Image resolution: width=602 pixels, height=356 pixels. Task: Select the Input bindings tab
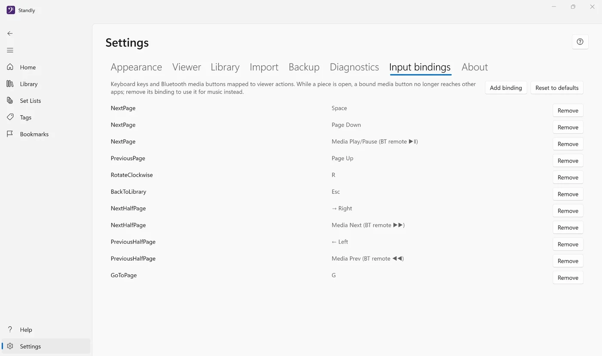coord(420,67)
